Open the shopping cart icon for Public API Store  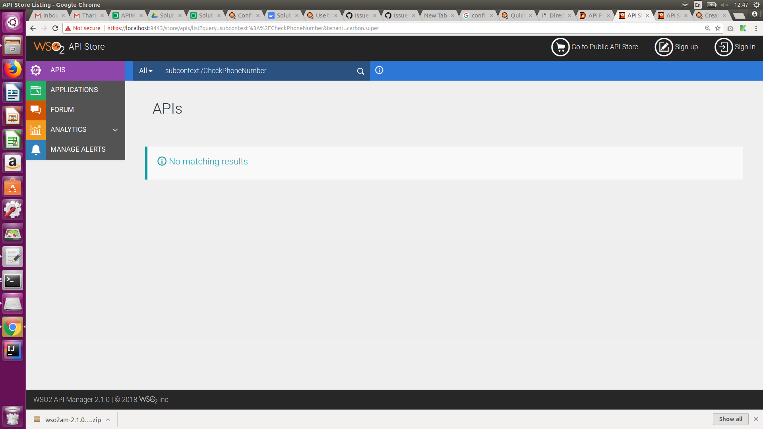[560, 47]
